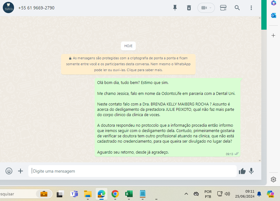Open the catalog storefront icon
The width and height of the screenshot is (280, 201).
(223, 8)
